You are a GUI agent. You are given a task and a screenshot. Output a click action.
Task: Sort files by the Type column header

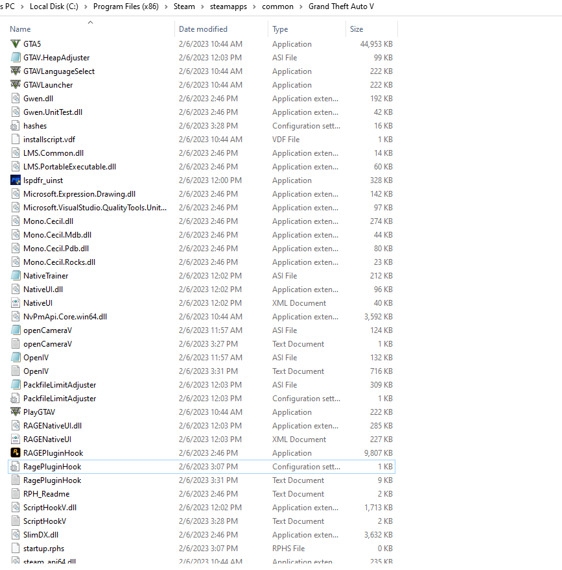[280, 29]
